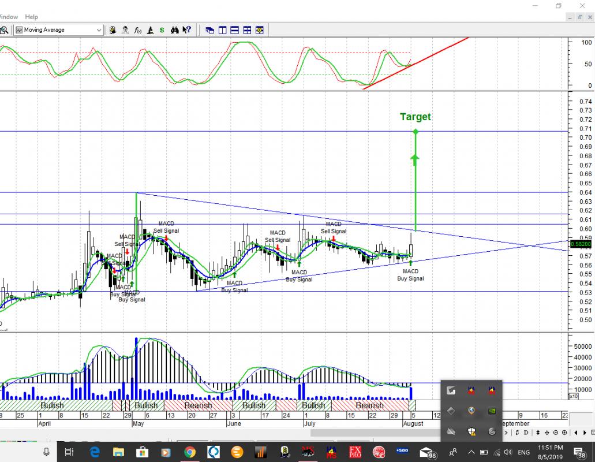
Task: Click the battery status tray icon
Action: click(484, 452)
